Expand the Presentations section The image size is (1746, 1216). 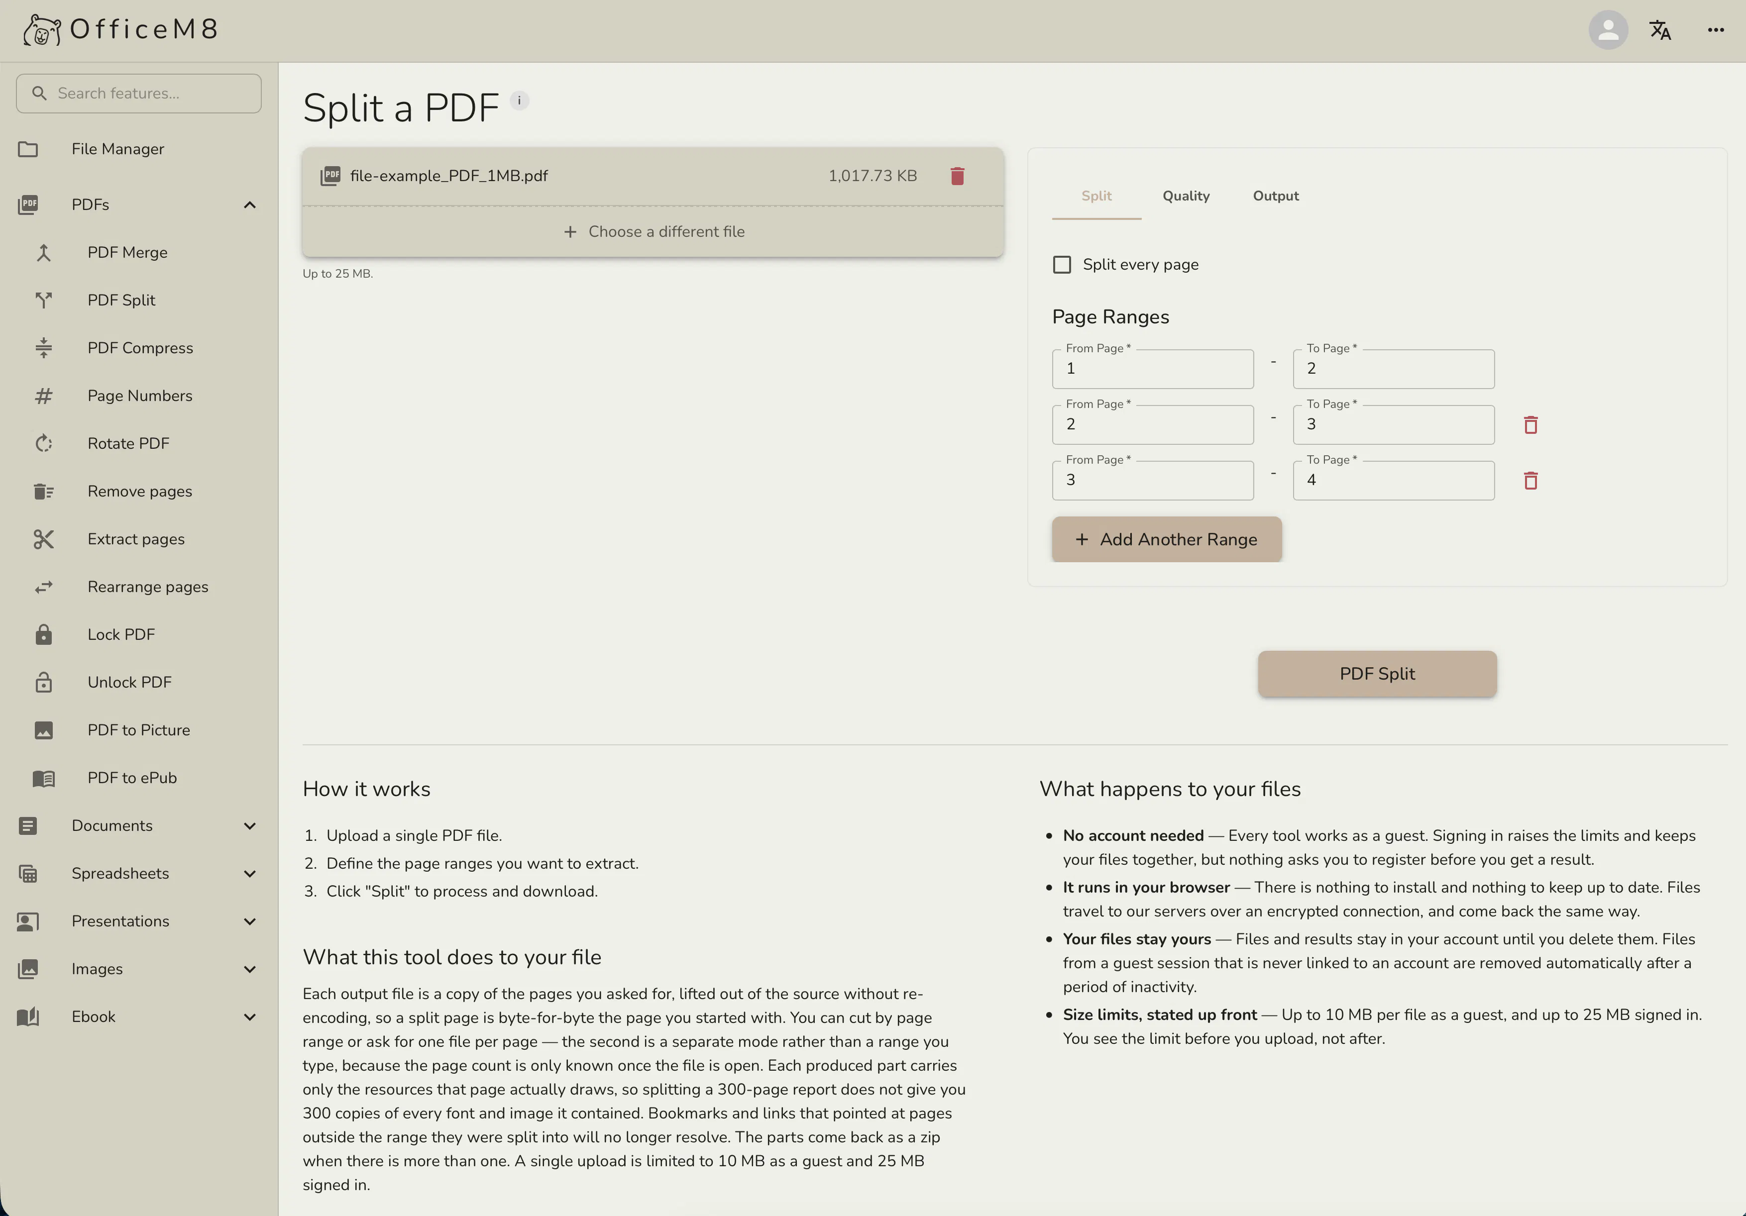[139, 921]
